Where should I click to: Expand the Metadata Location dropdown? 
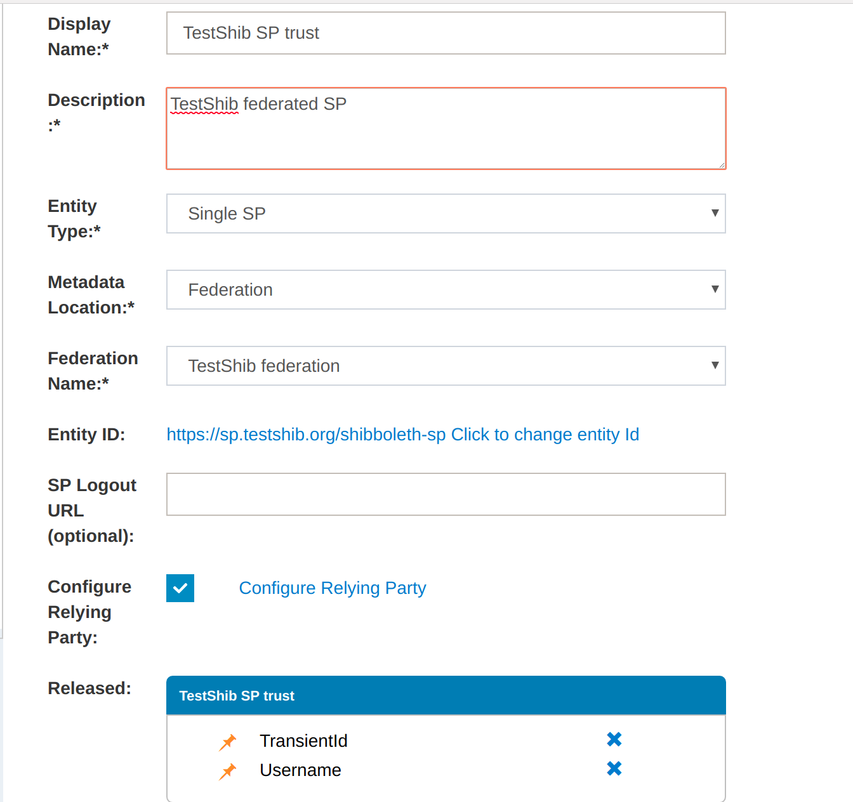tap(446, 290)
